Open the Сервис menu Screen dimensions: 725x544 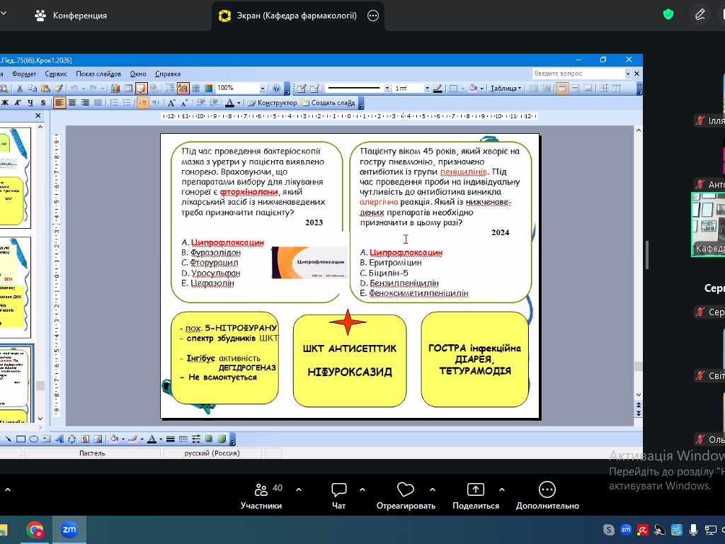click(x=56, y=74)
